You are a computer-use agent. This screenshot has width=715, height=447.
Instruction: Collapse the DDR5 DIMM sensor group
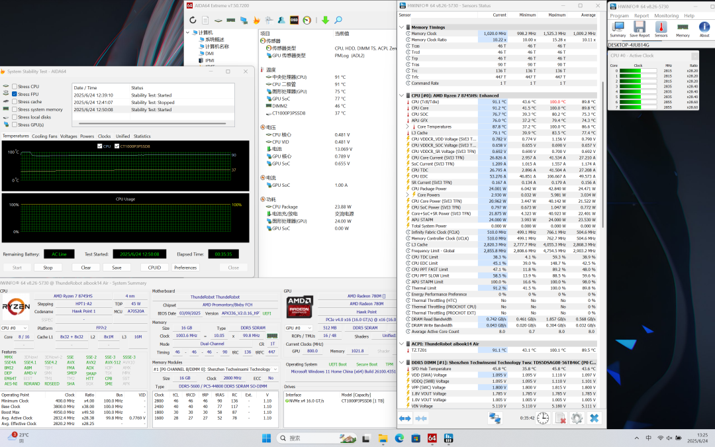click(x=401, y=363)
